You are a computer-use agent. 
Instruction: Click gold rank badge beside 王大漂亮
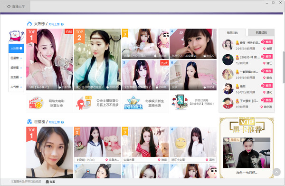point(237,101)
